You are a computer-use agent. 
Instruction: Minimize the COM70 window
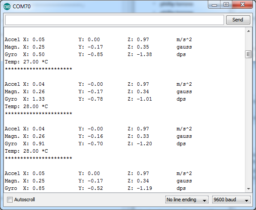click(x=214, y=5)
